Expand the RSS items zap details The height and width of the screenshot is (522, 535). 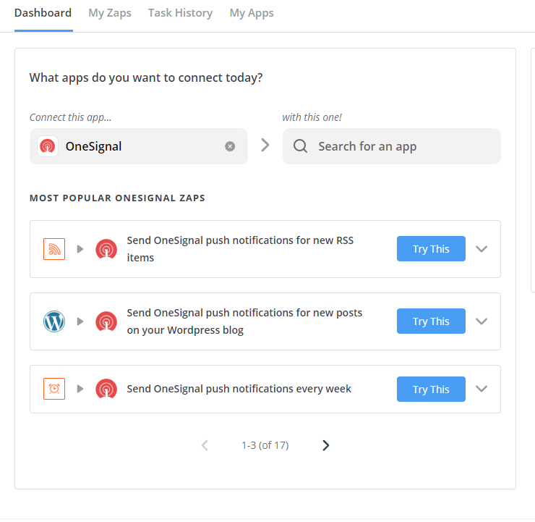tap(482, 249)
